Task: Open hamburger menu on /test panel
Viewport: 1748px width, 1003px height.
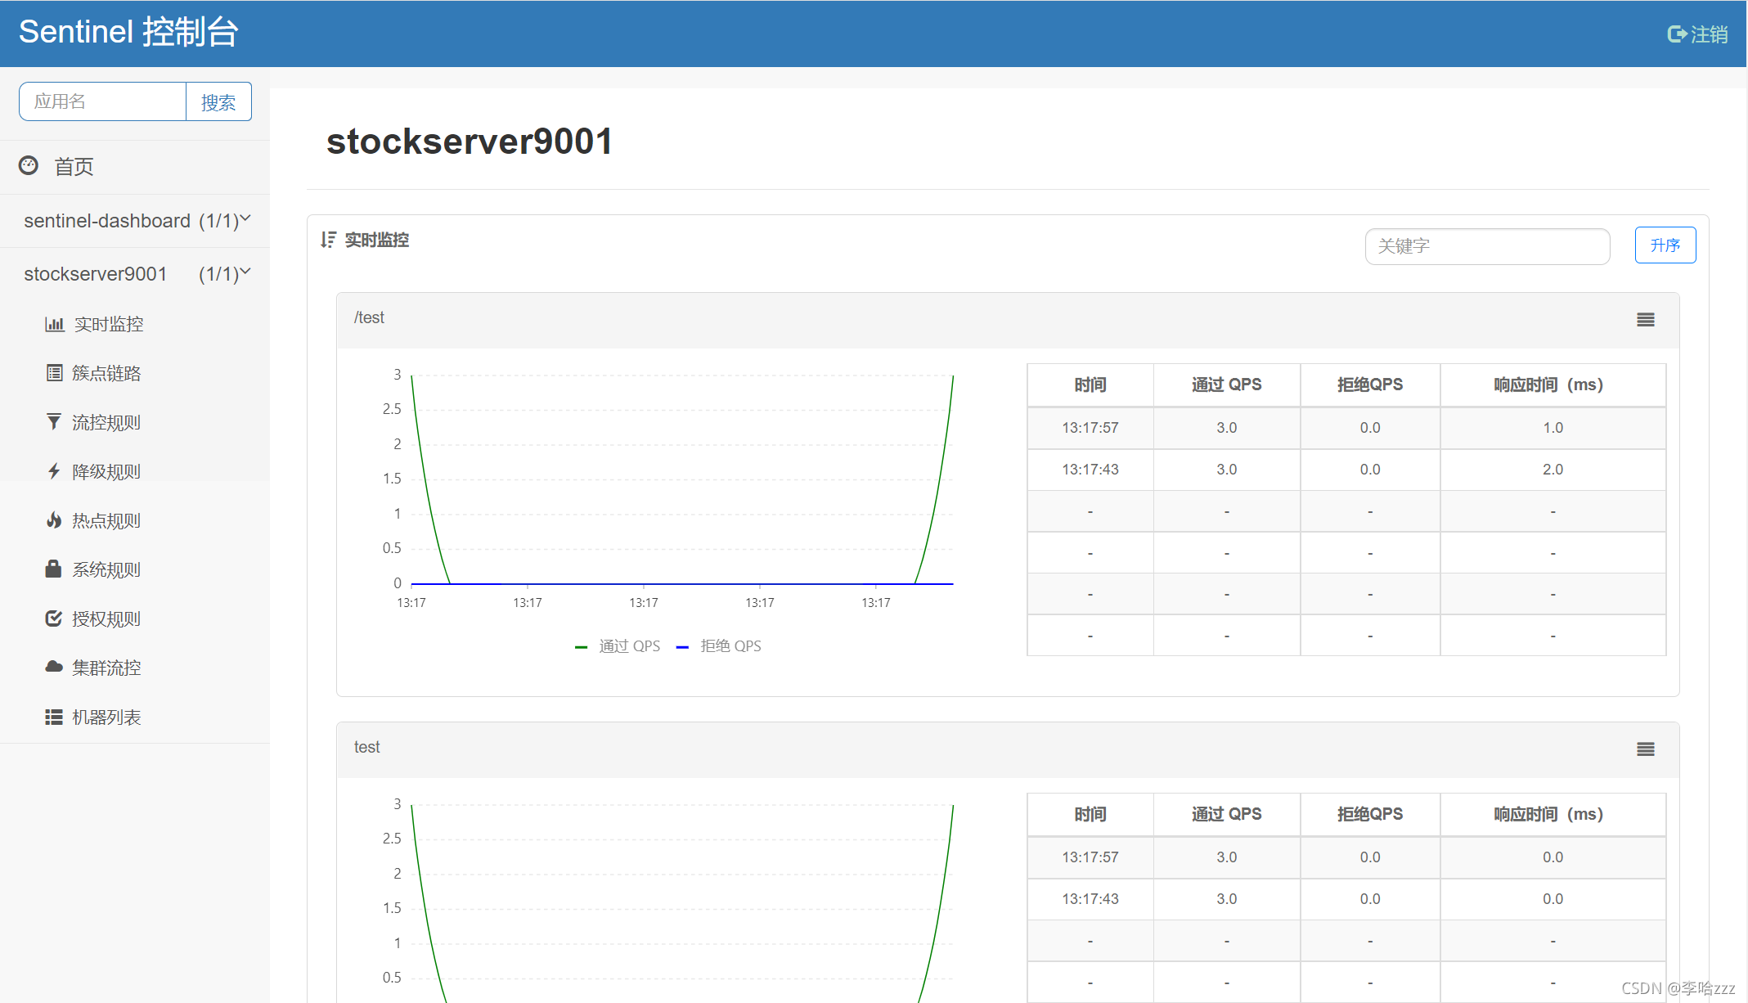Action: (x=1646, y=320)
